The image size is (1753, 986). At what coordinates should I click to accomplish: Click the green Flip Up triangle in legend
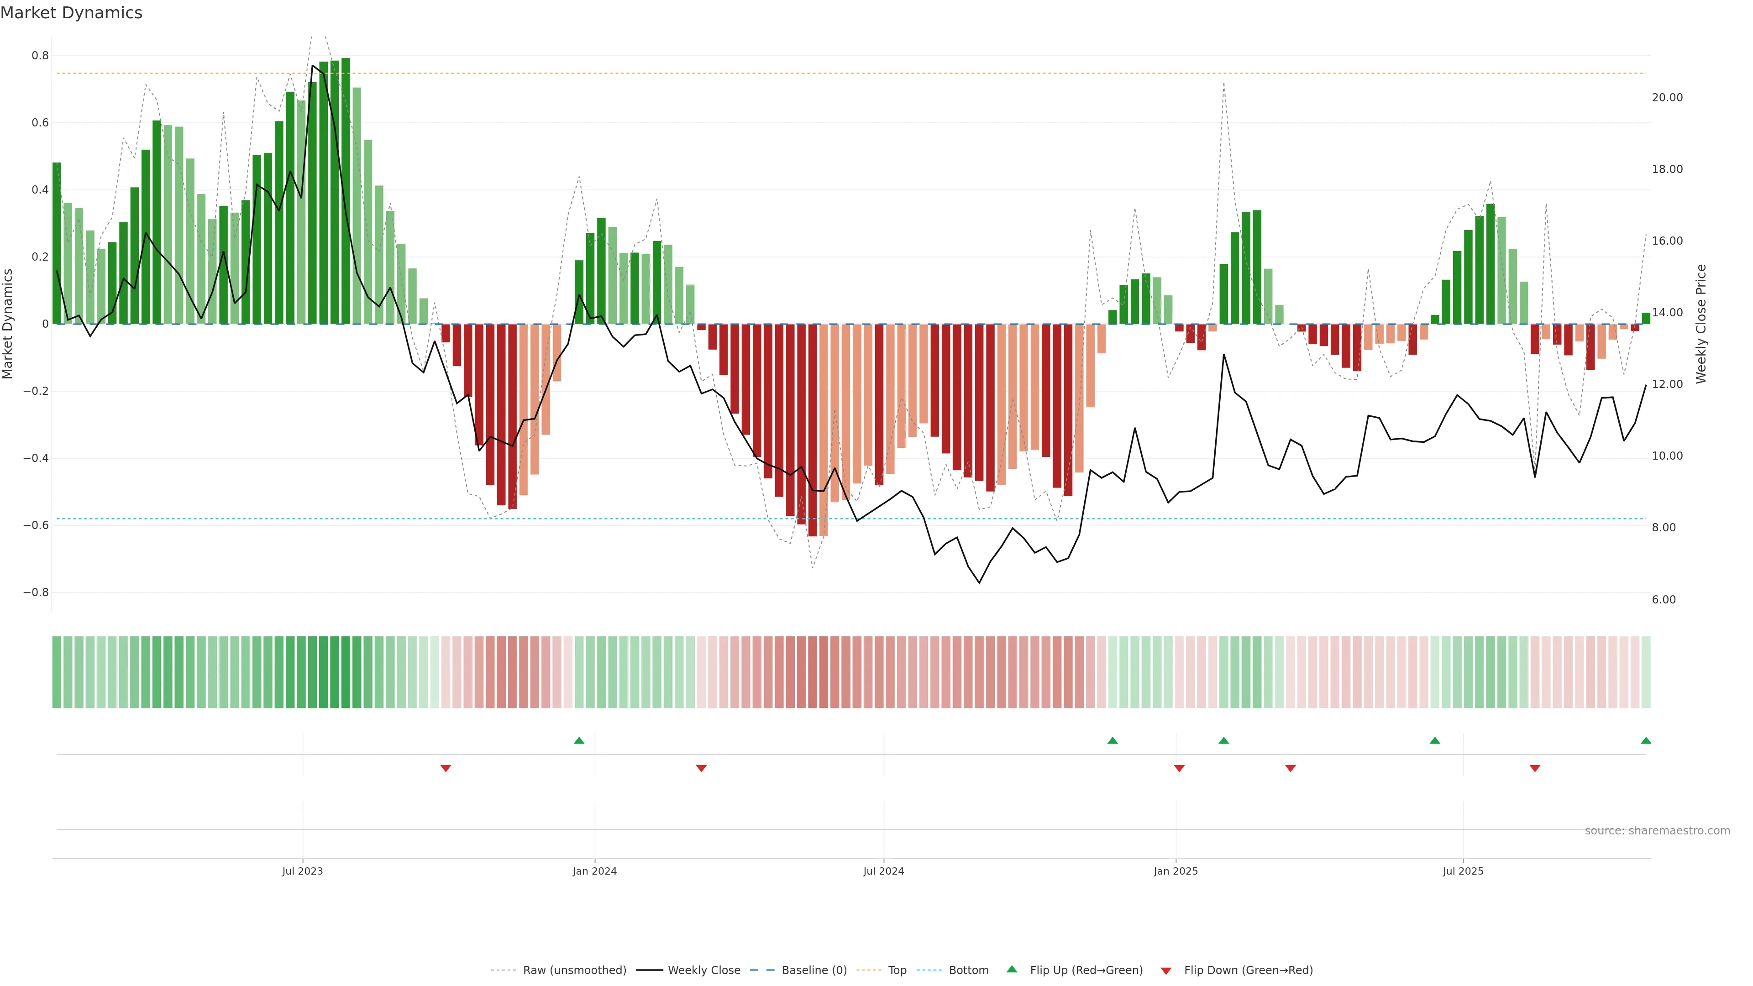click(1012, 969)
